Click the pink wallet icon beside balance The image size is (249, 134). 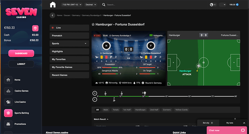pos(35,28)
